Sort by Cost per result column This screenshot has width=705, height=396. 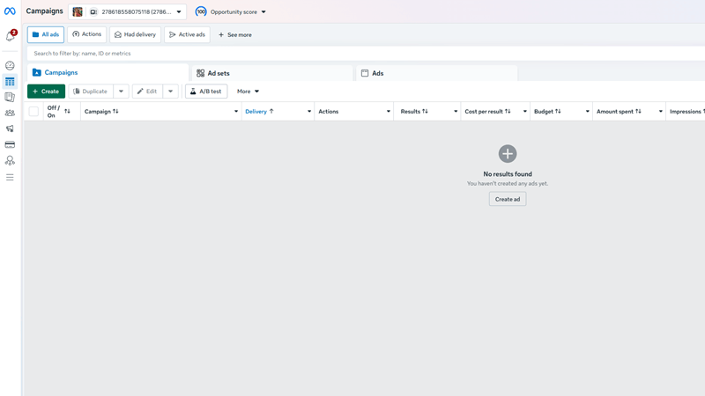pos(488,112)
